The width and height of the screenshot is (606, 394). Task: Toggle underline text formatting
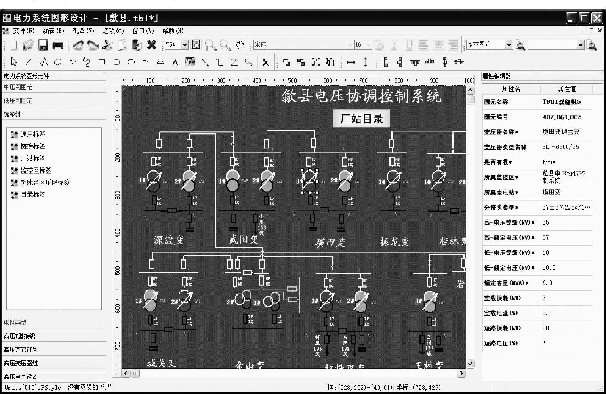coord(409,45)
